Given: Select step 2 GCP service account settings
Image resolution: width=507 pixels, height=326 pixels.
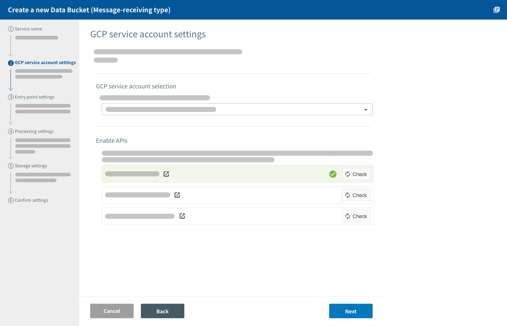Looking at the screenshot, I should (42, 63).
